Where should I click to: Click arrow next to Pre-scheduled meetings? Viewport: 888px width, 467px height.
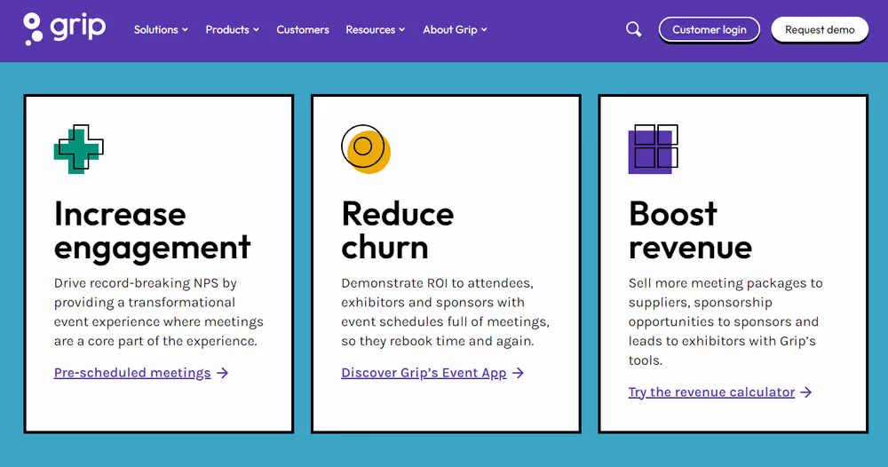pyautogui.click(x=223, y=373)
